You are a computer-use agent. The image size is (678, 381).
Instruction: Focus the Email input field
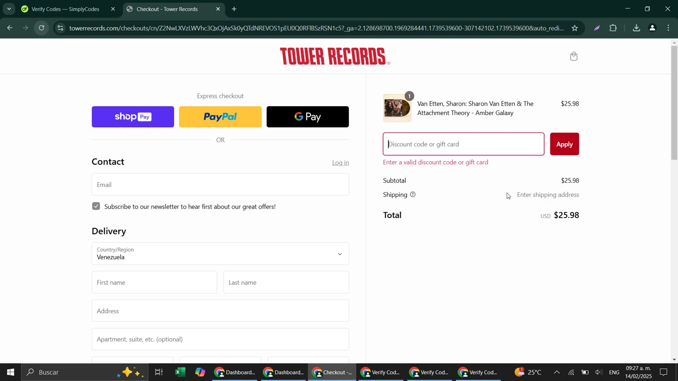click(220, 185)
